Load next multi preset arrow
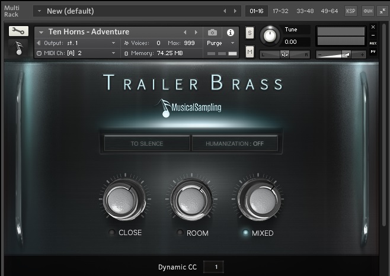The height and width of the screenshot is (276, 390). click(x=235, y=11)
